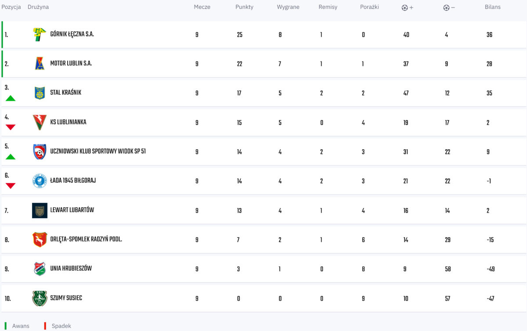The image size is (527, 331).
Task: Open Unia Hrubieszów team name
Action: [x=71, y=268]
